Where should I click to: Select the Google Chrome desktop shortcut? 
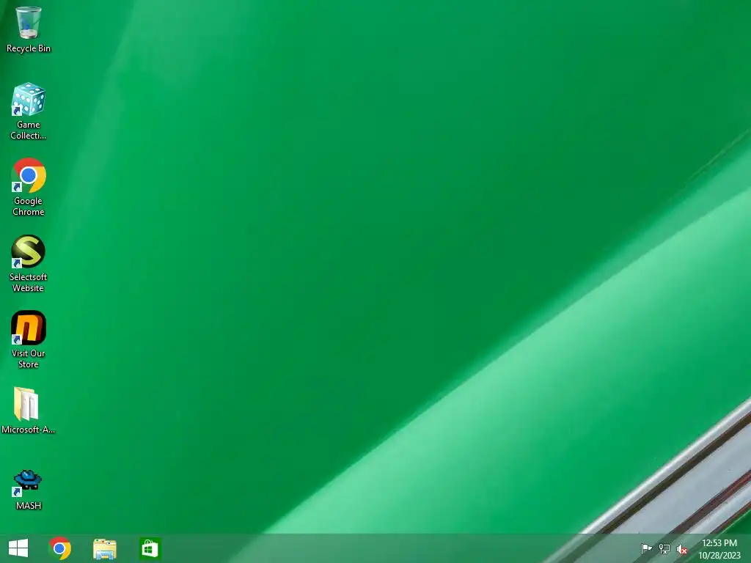coord(29,175)
